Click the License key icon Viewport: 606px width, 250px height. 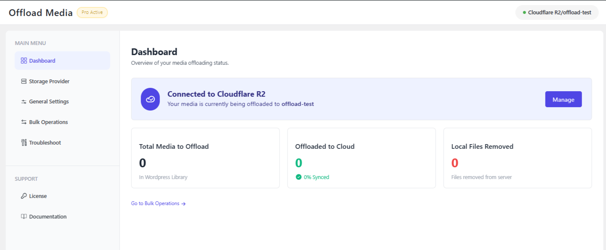pos(24,196)
